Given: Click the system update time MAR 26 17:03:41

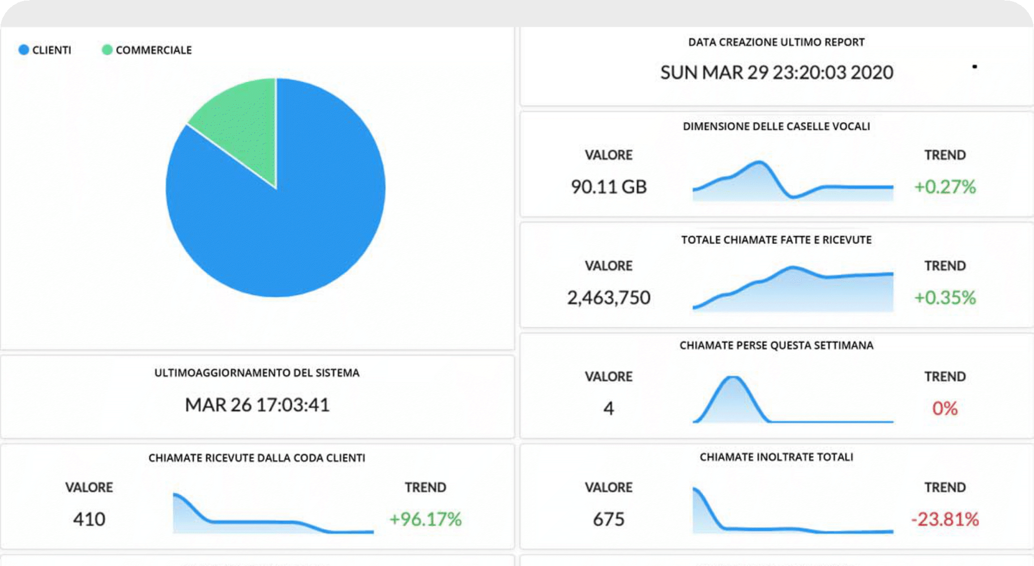Looking at the screenshot, I should click(257, 405).
